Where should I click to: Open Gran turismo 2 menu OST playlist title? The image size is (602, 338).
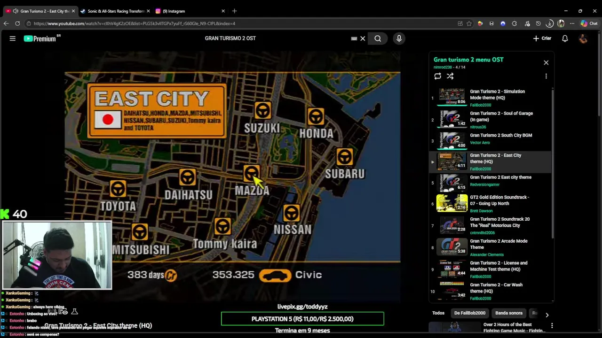pyautogui.click(x=468, y=60)
